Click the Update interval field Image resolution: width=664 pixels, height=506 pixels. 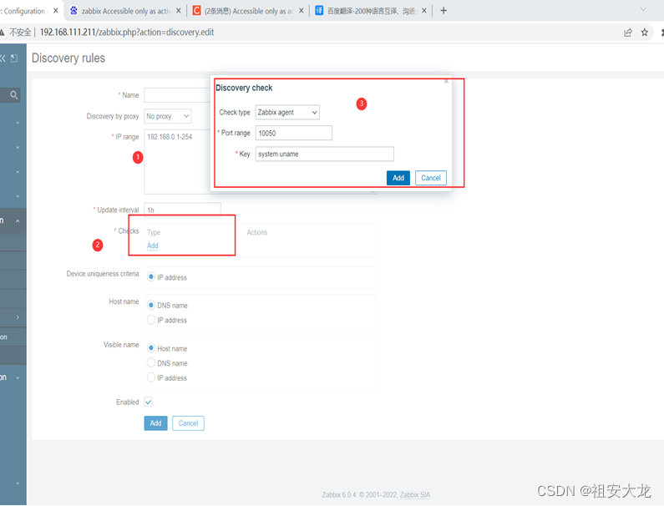click(x=183, y=210)
